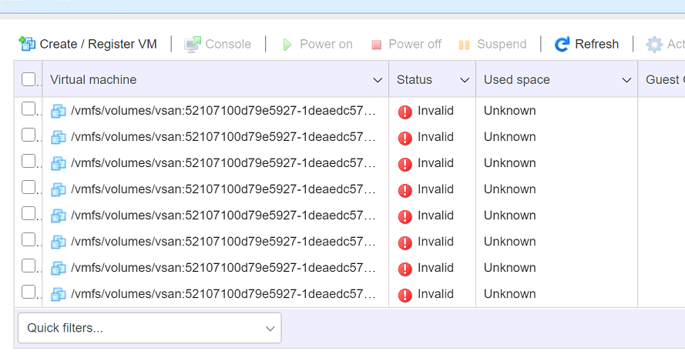This screenshot has height=361, width=685.
Task: Click the first row's virtual machine icon
Action: point(59,111)
